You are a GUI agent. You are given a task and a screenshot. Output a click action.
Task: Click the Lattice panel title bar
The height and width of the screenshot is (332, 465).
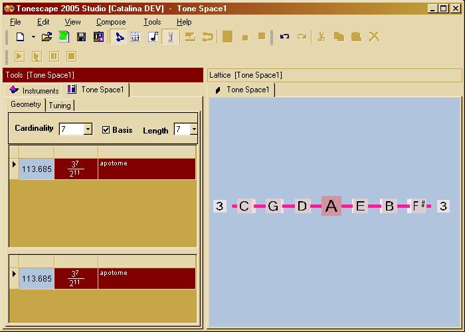click(335, 75)
